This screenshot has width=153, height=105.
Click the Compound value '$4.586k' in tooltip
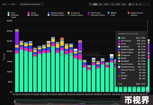(142, 55)
